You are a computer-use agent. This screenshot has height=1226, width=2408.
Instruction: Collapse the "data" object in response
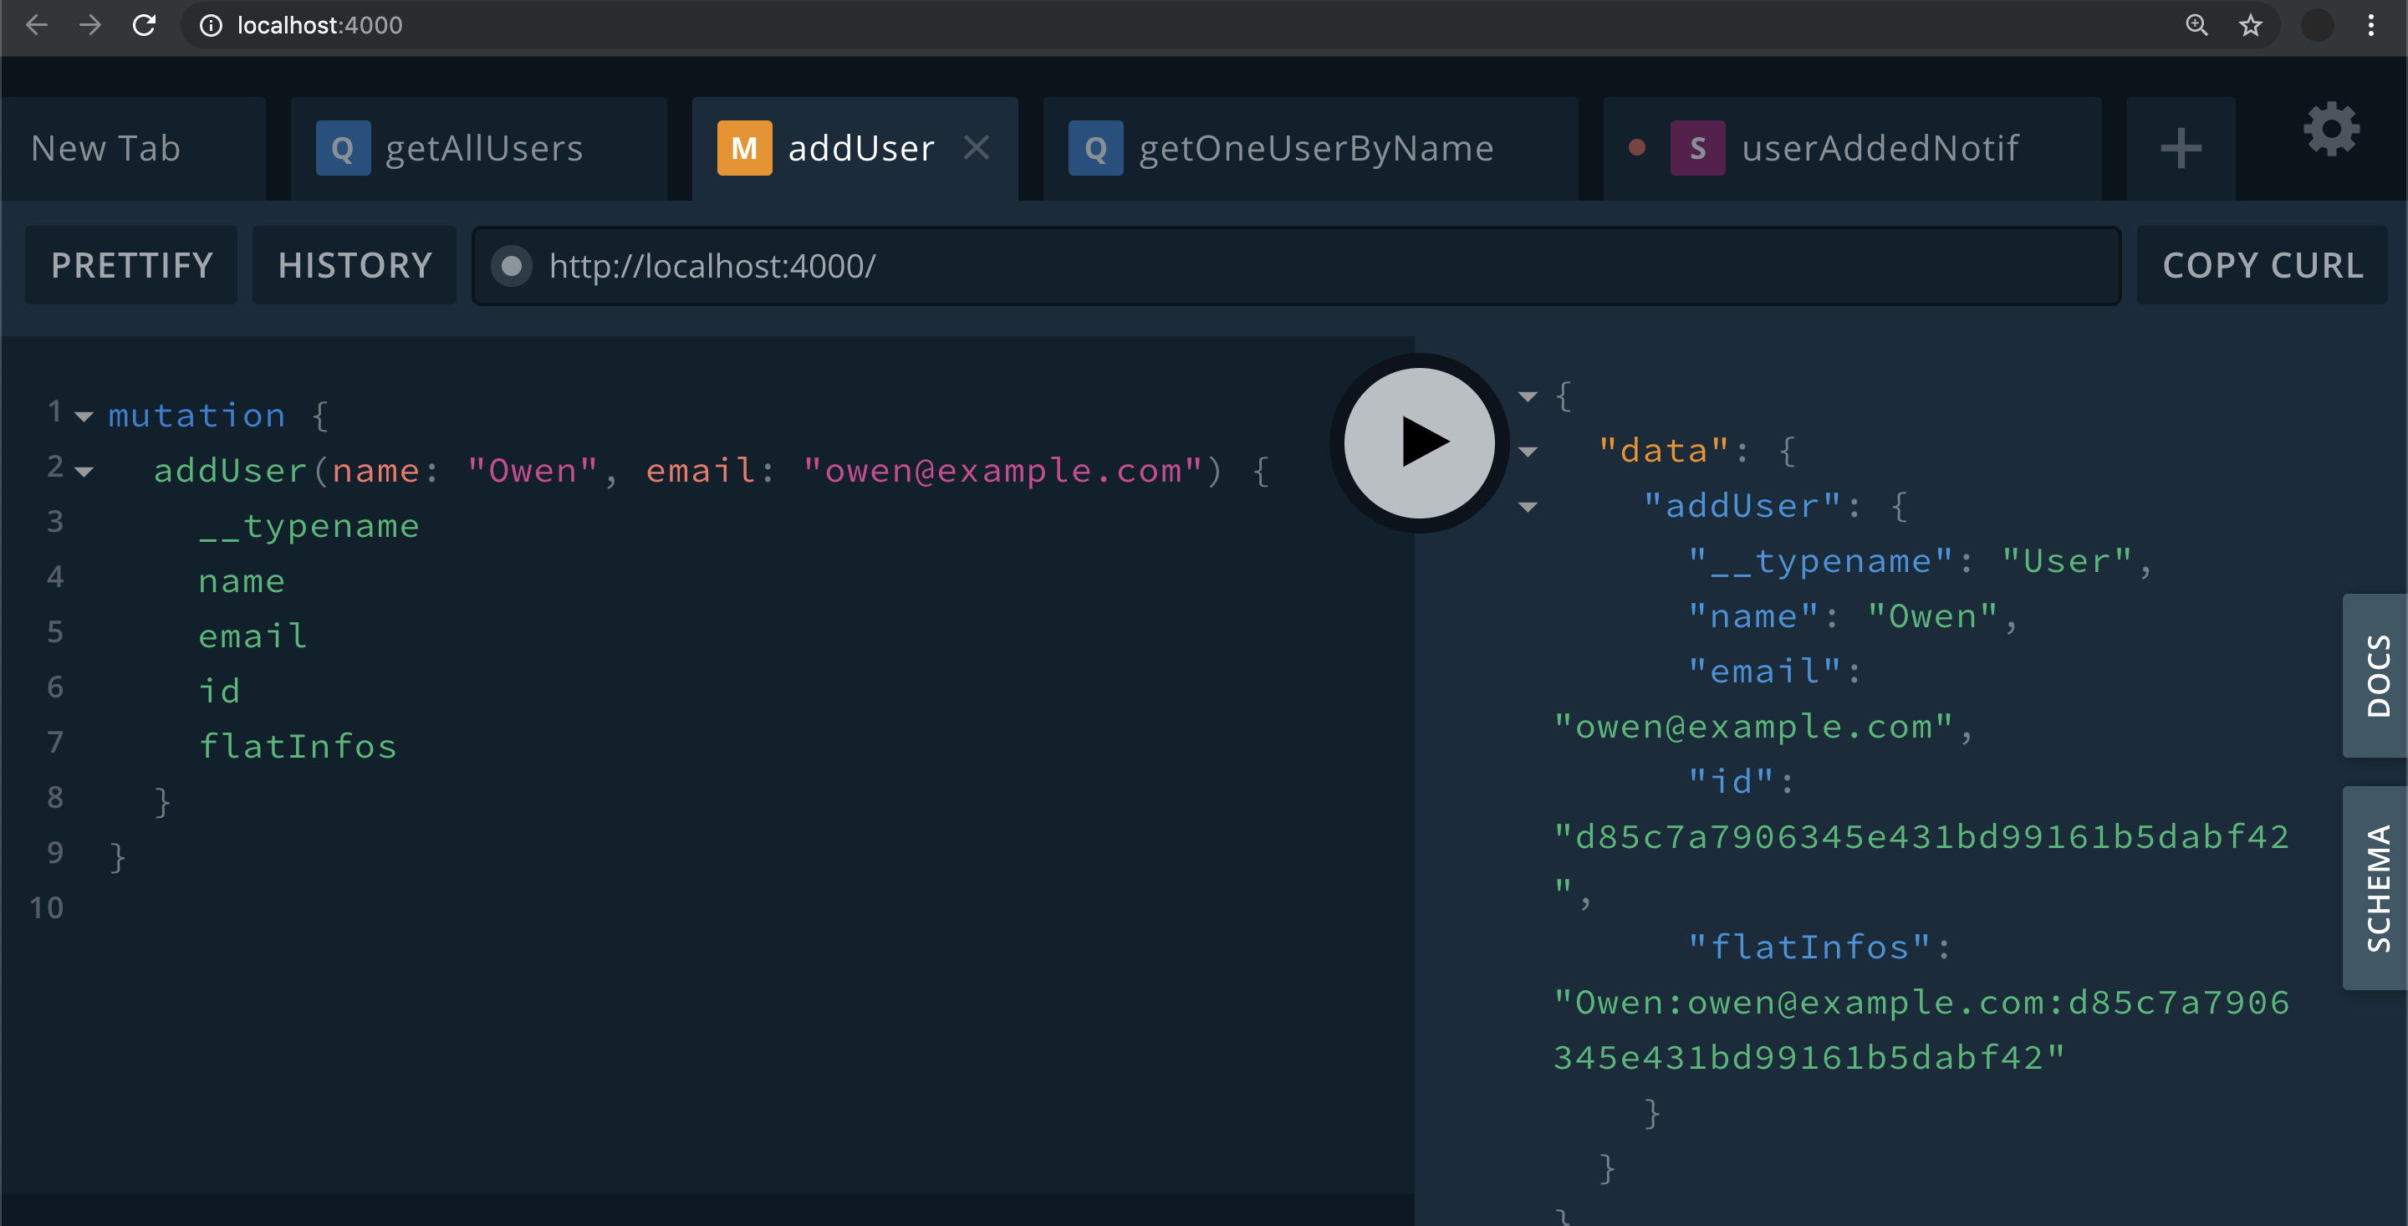coord(1528,452)
